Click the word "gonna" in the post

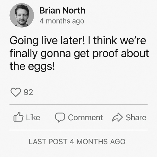(x=56, y=54)
